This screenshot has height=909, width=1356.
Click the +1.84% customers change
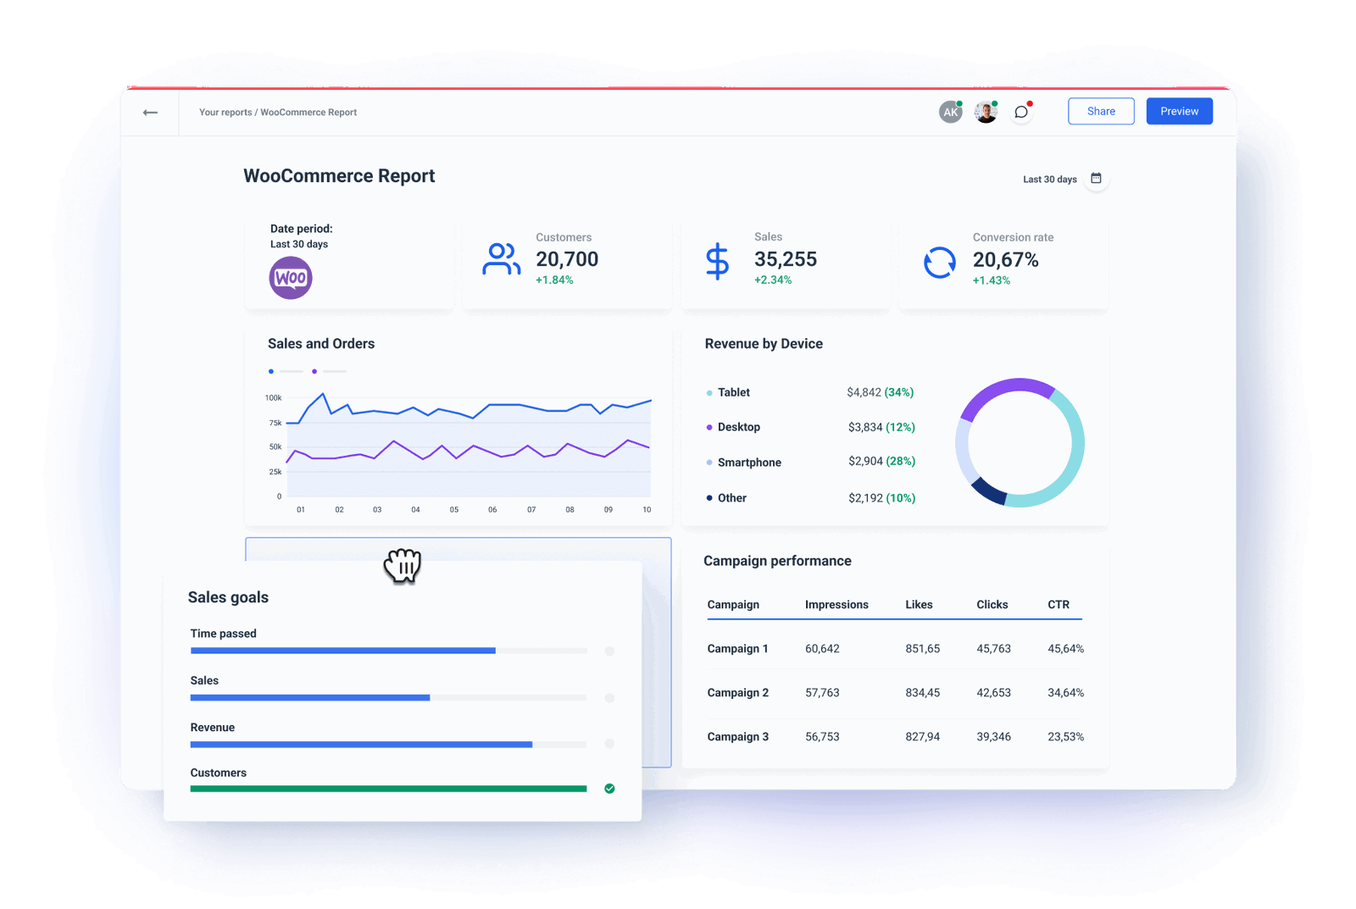point(554,280)
